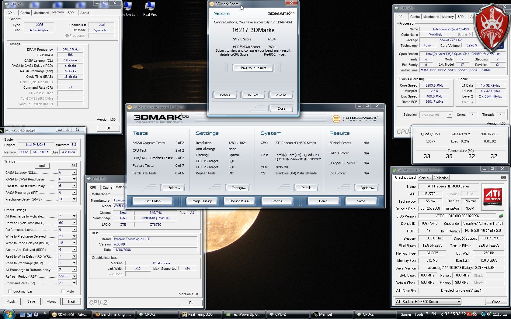Open Filtering & AA settings

point(240,201)
